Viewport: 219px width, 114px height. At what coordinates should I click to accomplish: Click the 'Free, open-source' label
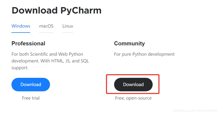pos(133,98)
